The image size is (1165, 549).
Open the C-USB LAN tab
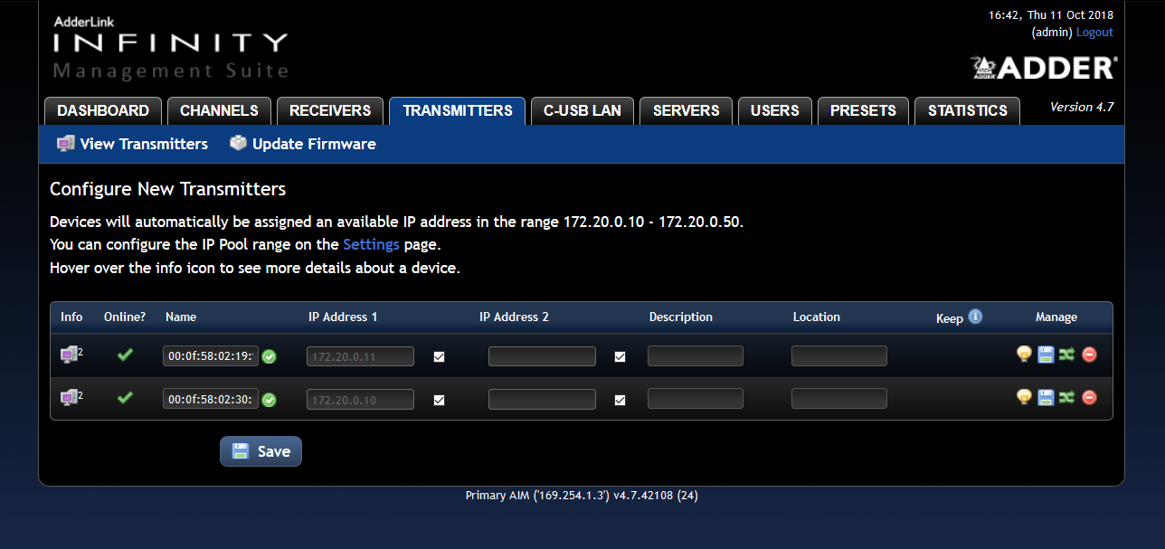(x=582, y=110)
